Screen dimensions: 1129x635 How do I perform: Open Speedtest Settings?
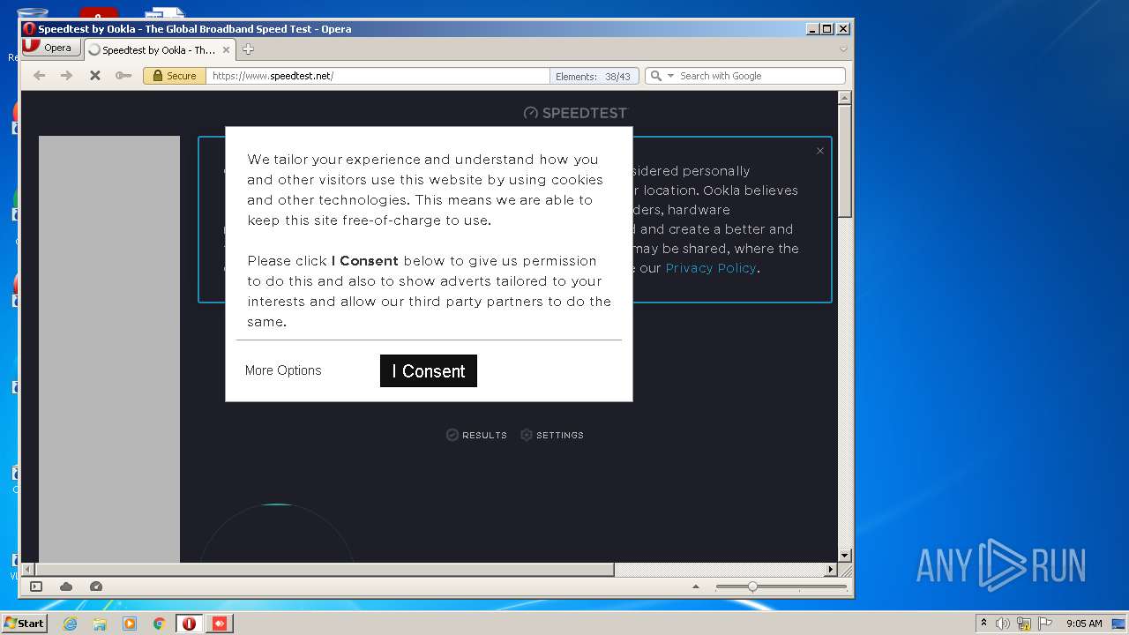552,435
